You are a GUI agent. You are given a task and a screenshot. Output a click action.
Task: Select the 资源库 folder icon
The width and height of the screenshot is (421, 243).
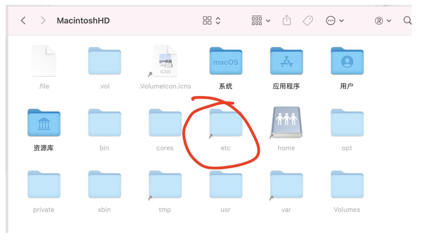coord(44,122)
